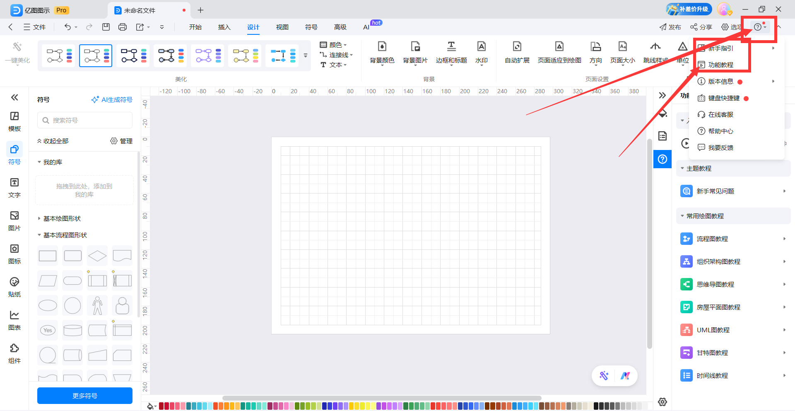The height and width of the screenshot is (411, 795).
Task: Open the 流程图教程 tutorial entry
Action: pos(734,239)
